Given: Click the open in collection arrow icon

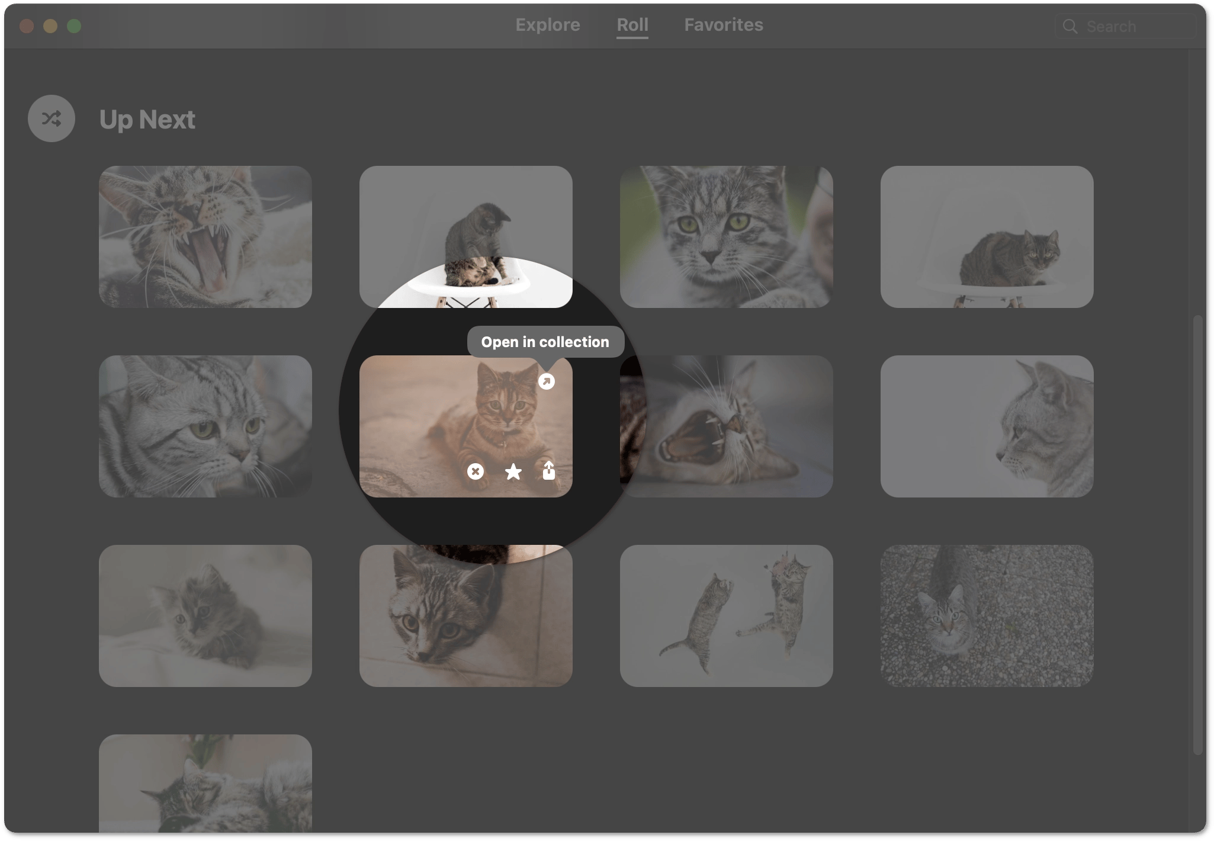Looking at the screenshot, I should click(546, 381).
